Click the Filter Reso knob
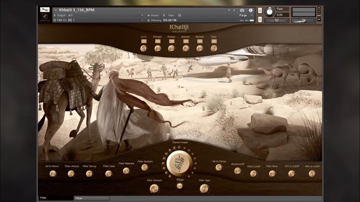The image size is (360, 202). tap(272, 174)
